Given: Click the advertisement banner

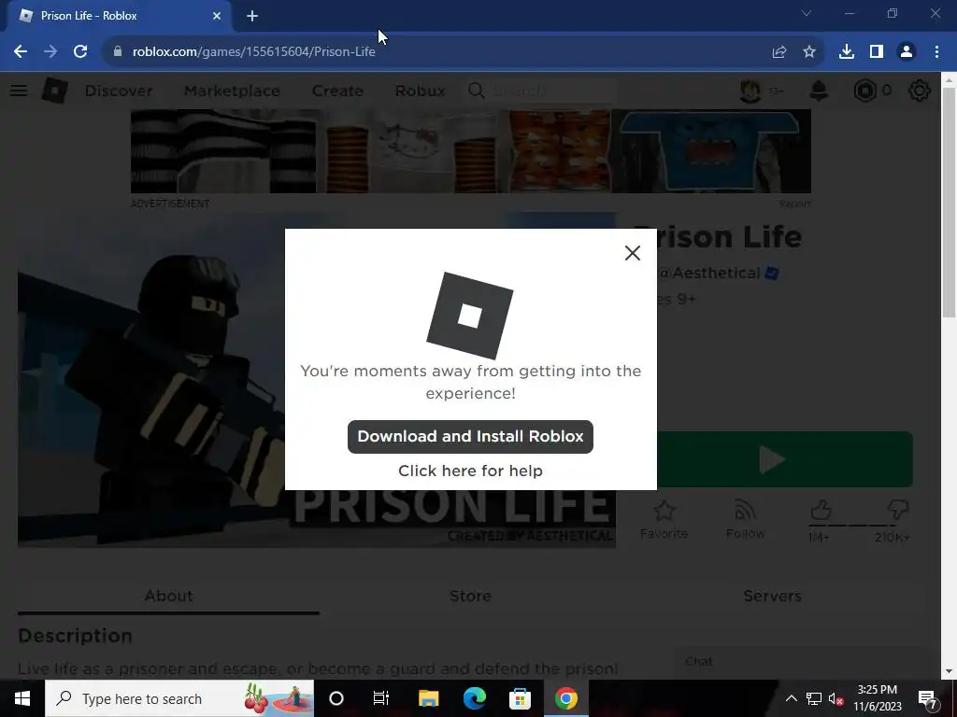Looking at the screenshot, I should [x=471, y=151].
